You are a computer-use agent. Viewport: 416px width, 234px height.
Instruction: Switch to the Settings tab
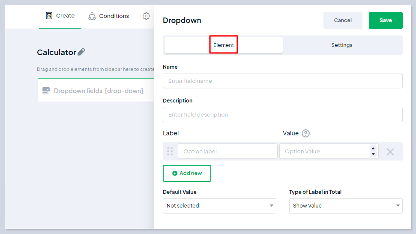click(x=342, y=45)
